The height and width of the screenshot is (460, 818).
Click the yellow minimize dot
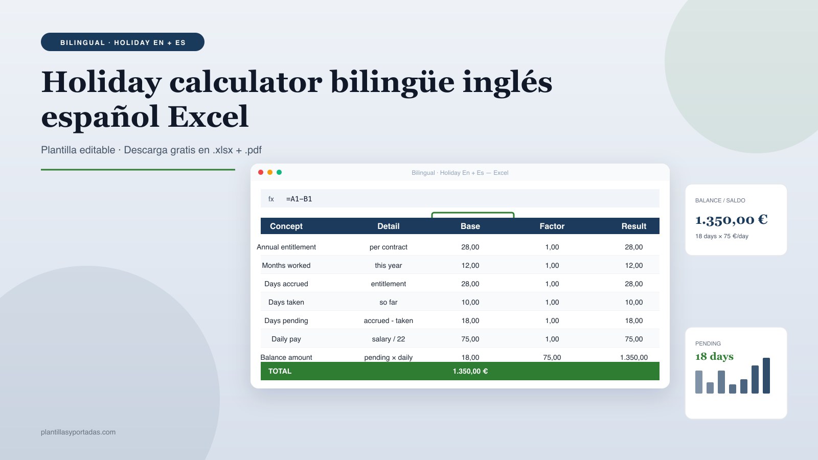270,172
